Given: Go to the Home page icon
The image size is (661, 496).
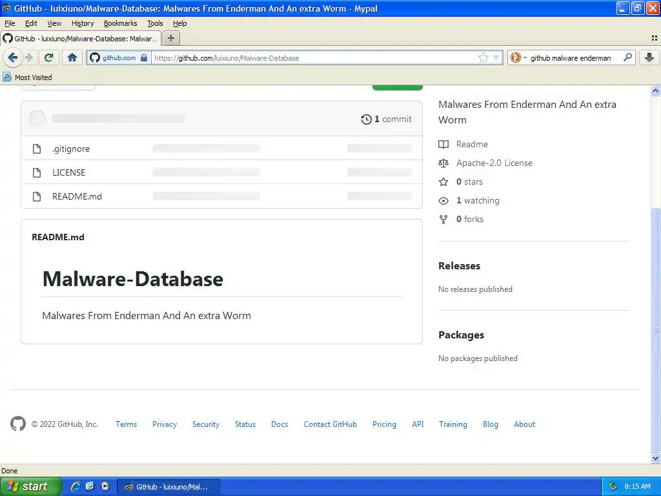Looking at the screenshot, I should coord(72,57).
